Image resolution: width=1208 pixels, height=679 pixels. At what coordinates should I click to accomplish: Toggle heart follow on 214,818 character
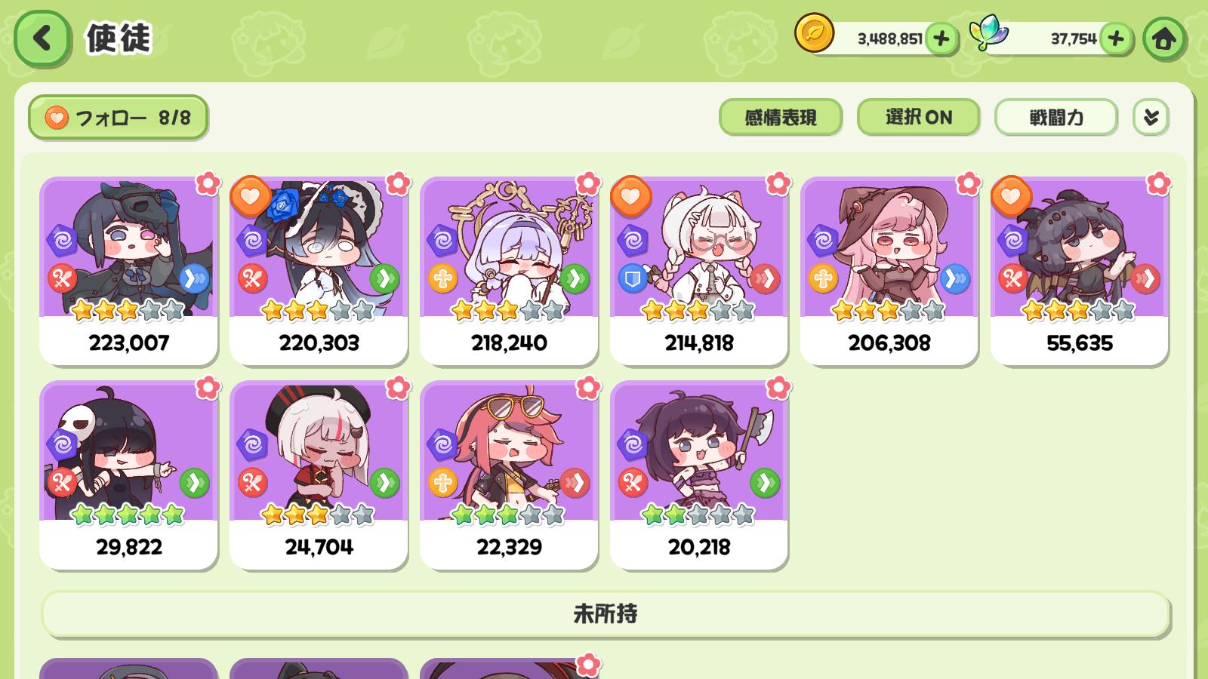[631, 196]
